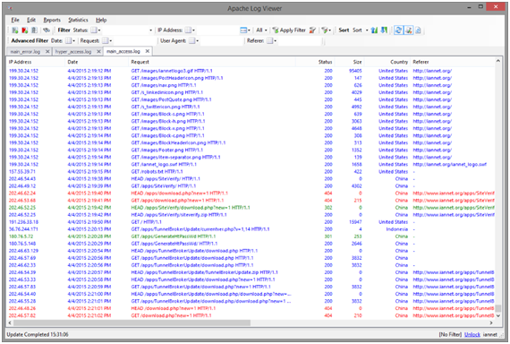
Task: Click the third toolbar icon beside remove file
Action: [x=34, y=30]
